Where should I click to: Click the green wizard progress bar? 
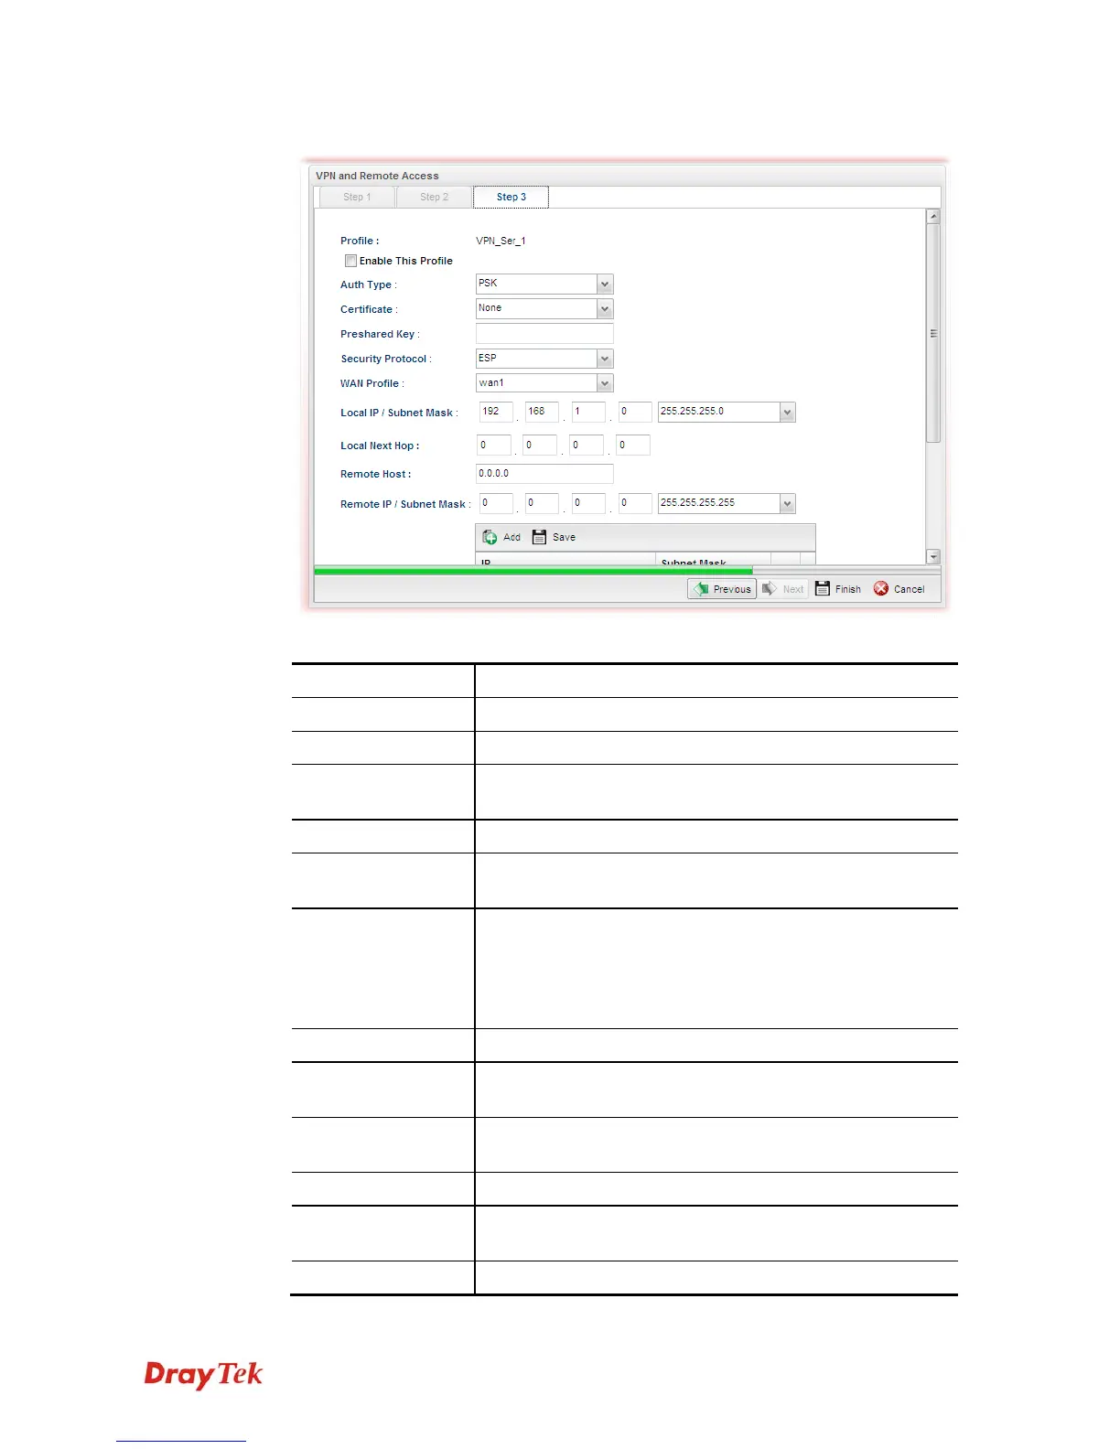(x=533, y=571)
